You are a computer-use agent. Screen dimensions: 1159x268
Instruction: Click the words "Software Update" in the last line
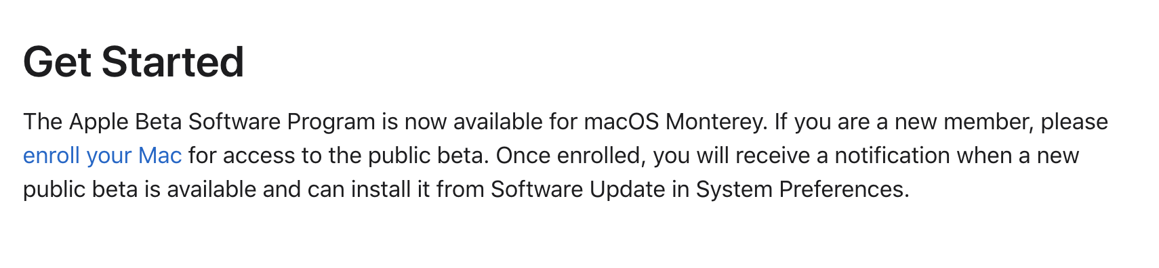578,189
